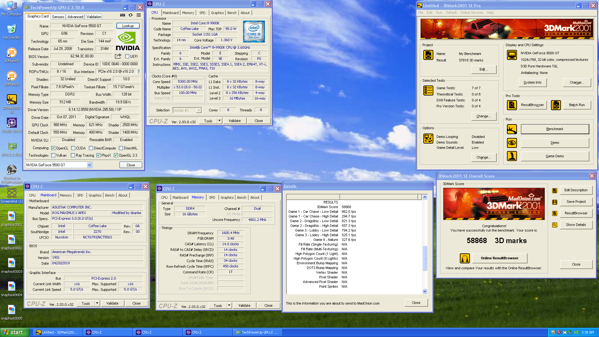The image size is (599, 337).
Task: Click Game Demo button
Action: coord(555,156)
